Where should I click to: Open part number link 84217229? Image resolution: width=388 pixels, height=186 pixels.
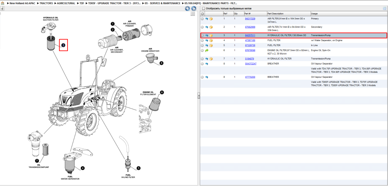coord(250,19)
